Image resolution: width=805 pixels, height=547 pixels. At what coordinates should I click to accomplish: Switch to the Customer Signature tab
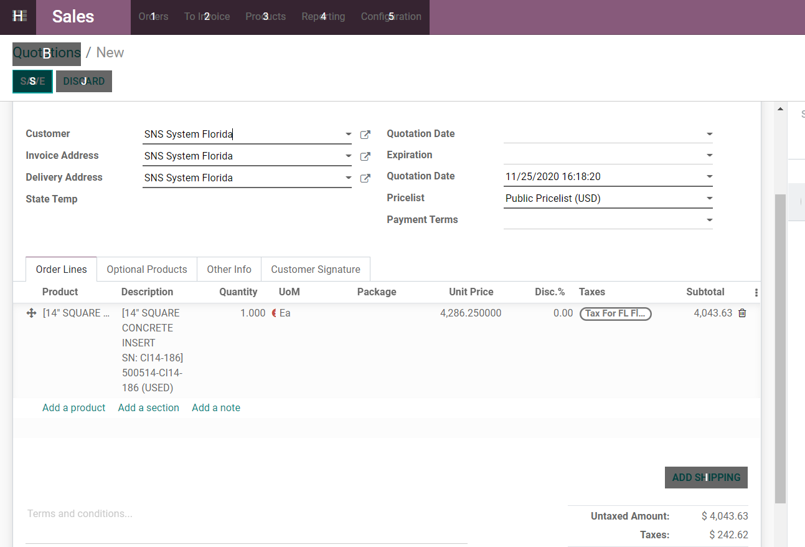316,269
